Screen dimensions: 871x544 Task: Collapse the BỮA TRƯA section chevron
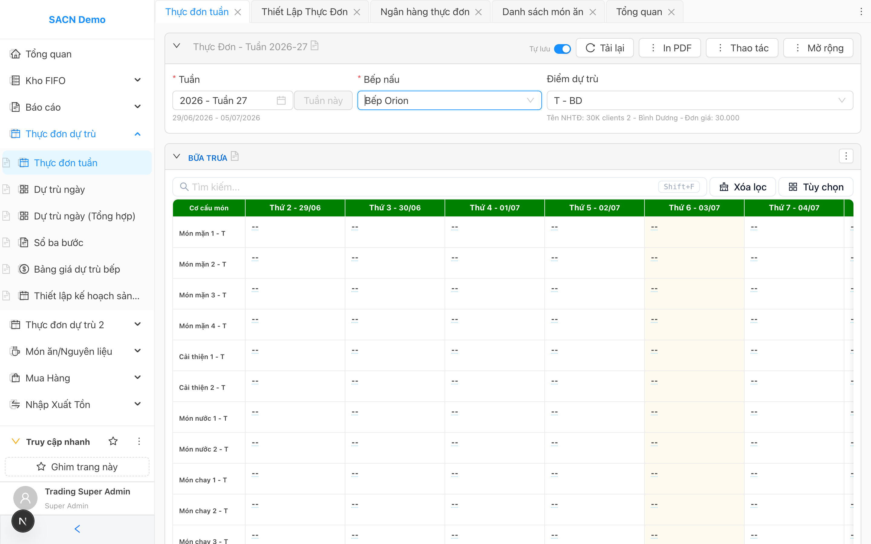(176, 157)
